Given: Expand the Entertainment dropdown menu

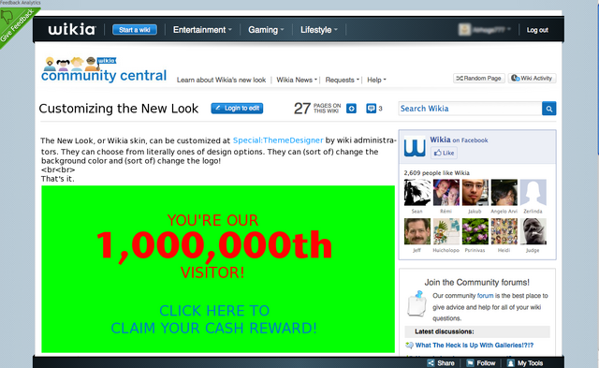Looking at the screenshot, I should coord(202,30).
